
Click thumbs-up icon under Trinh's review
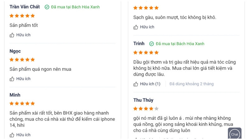pyautogui.click(x=136, y=84)
